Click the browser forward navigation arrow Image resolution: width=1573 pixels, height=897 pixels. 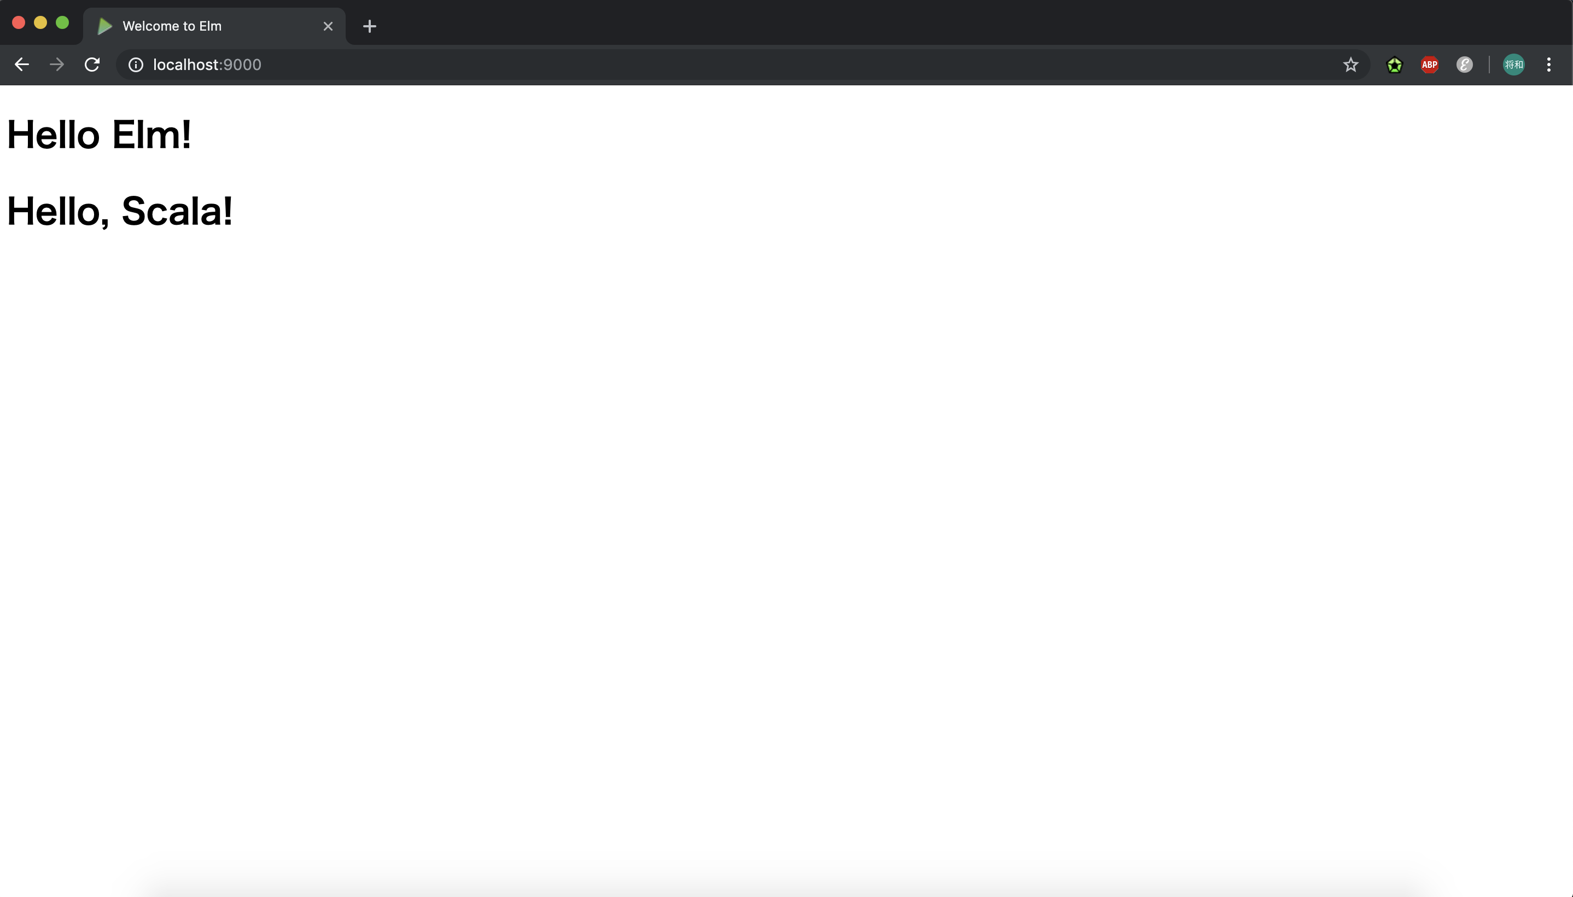(56, 64)
